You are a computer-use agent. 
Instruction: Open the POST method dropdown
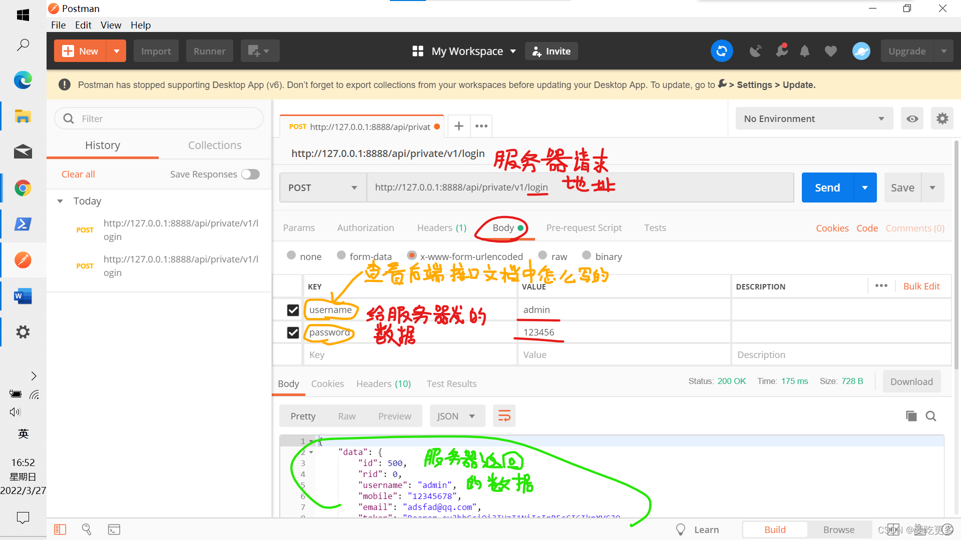pos(323,187)
